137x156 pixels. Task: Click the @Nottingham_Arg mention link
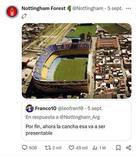click(x=80, y=117)
